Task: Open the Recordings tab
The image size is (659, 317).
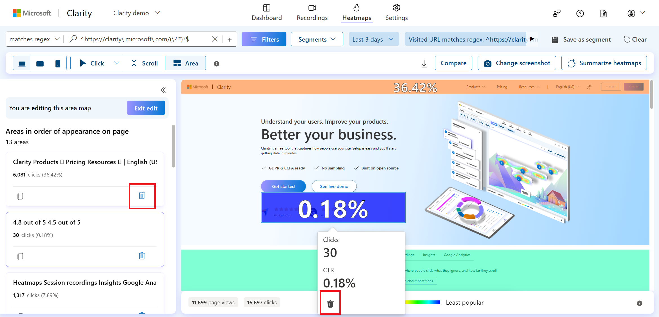Action: pos(312,13)
